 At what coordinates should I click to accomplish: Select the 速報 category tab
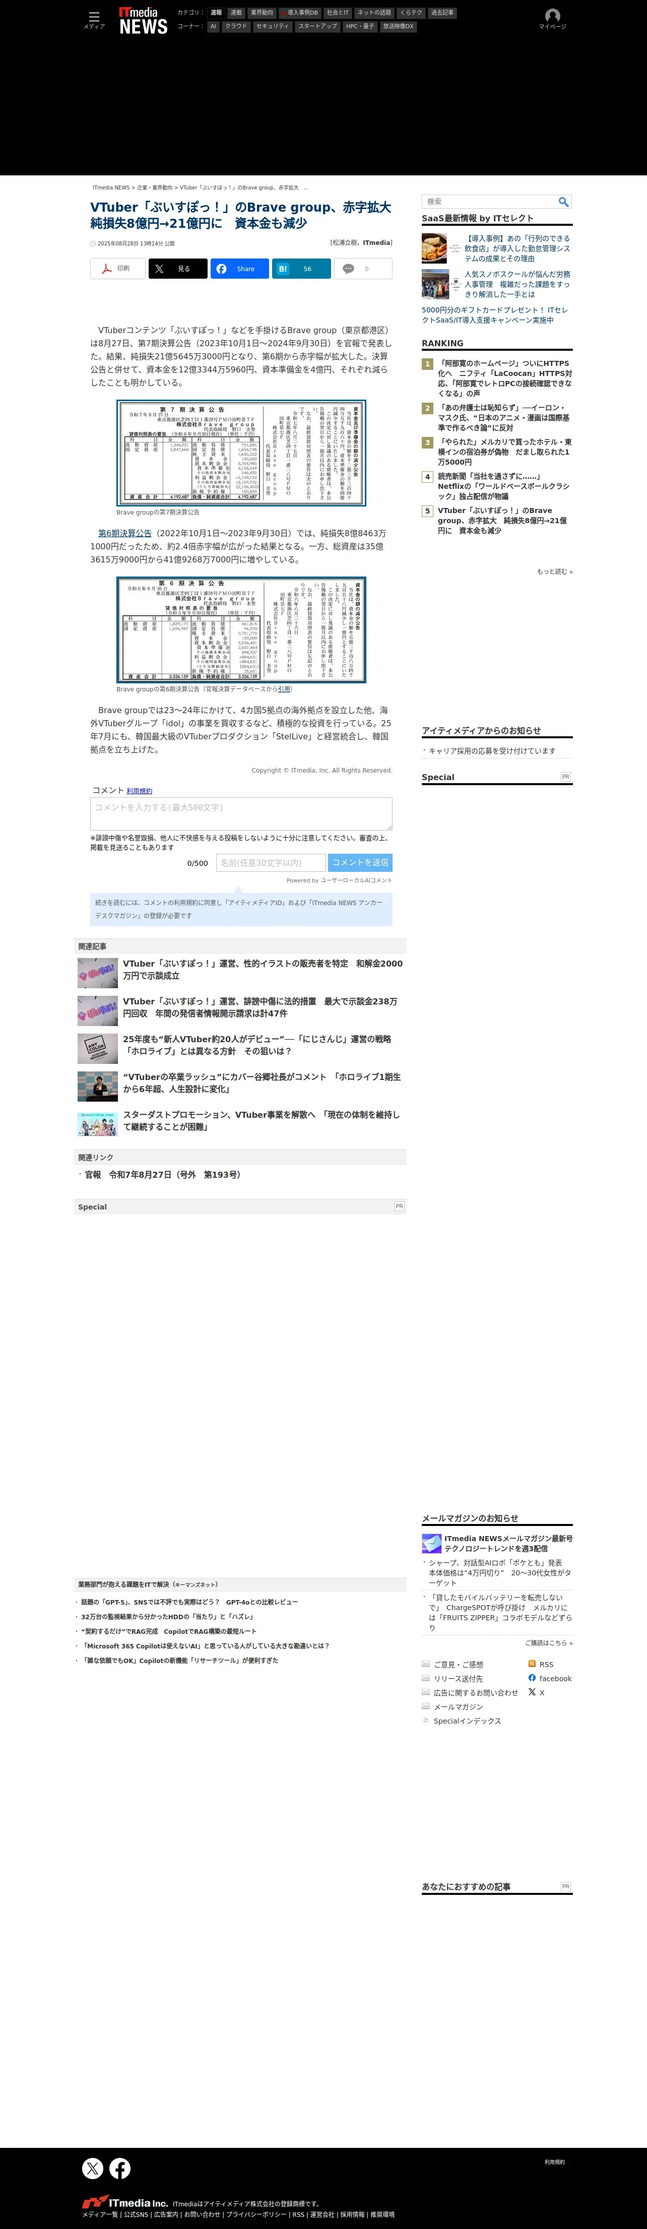click(x=215, y=13)
